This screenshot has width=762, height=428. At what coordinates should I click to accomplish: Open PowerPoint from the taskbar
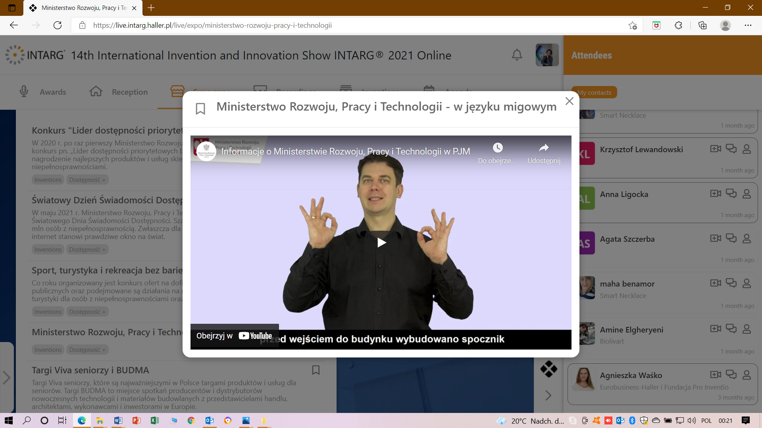pyautogui.click(x=136, y=420)
